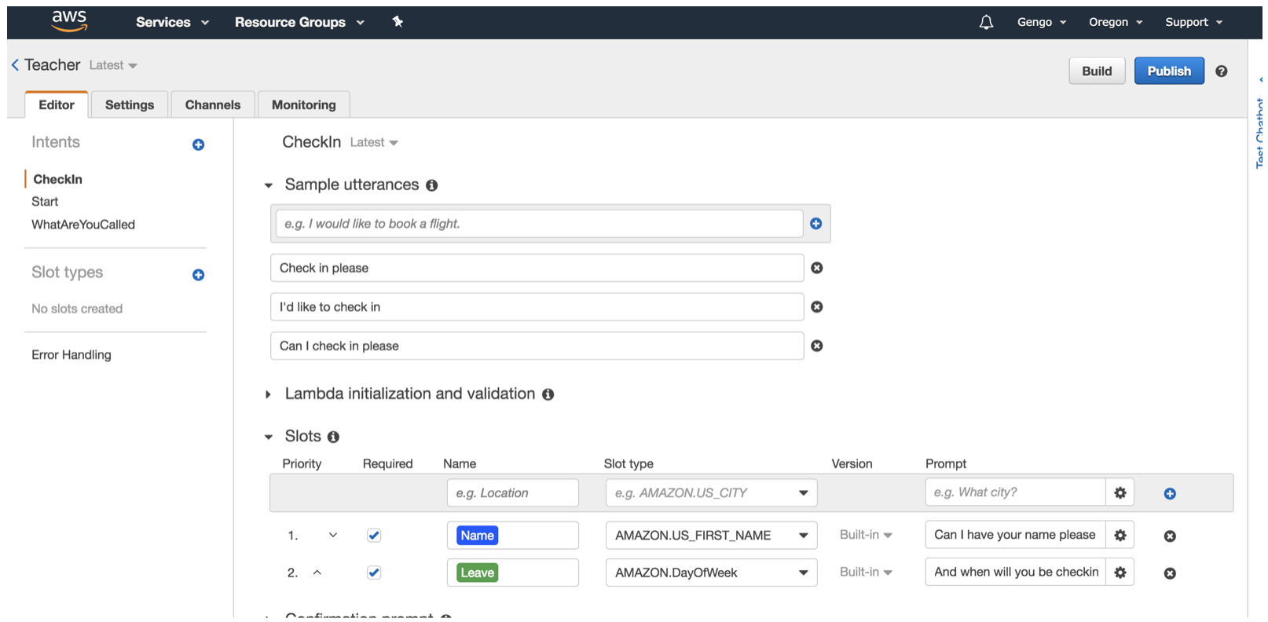
Task: Click the Build button
Action: coord(1096,71)
